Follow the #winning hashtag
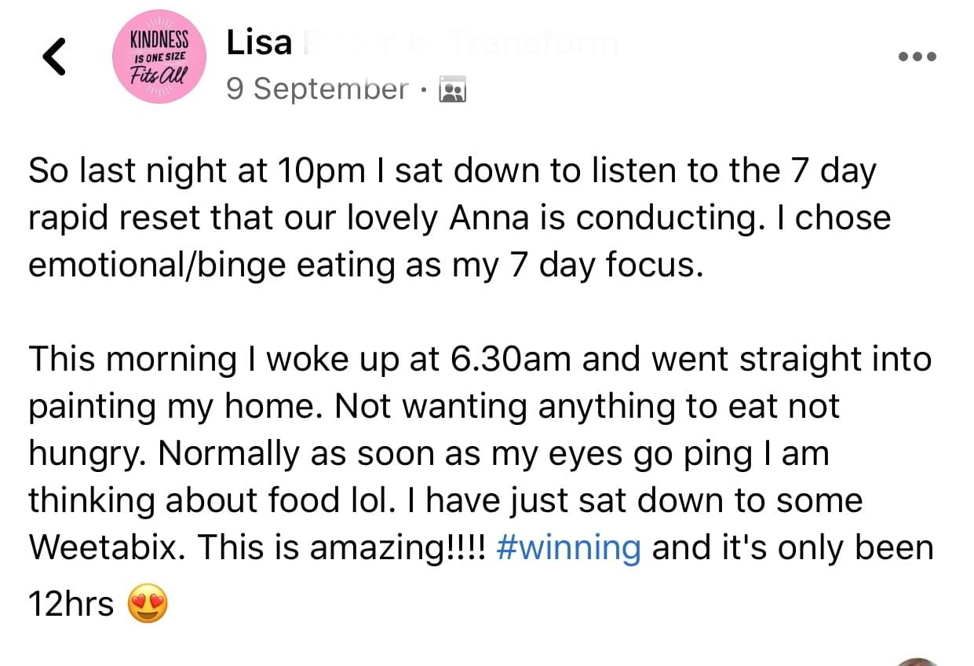Image resolution: width=974 pixels, height=666 pixels. 569,547
